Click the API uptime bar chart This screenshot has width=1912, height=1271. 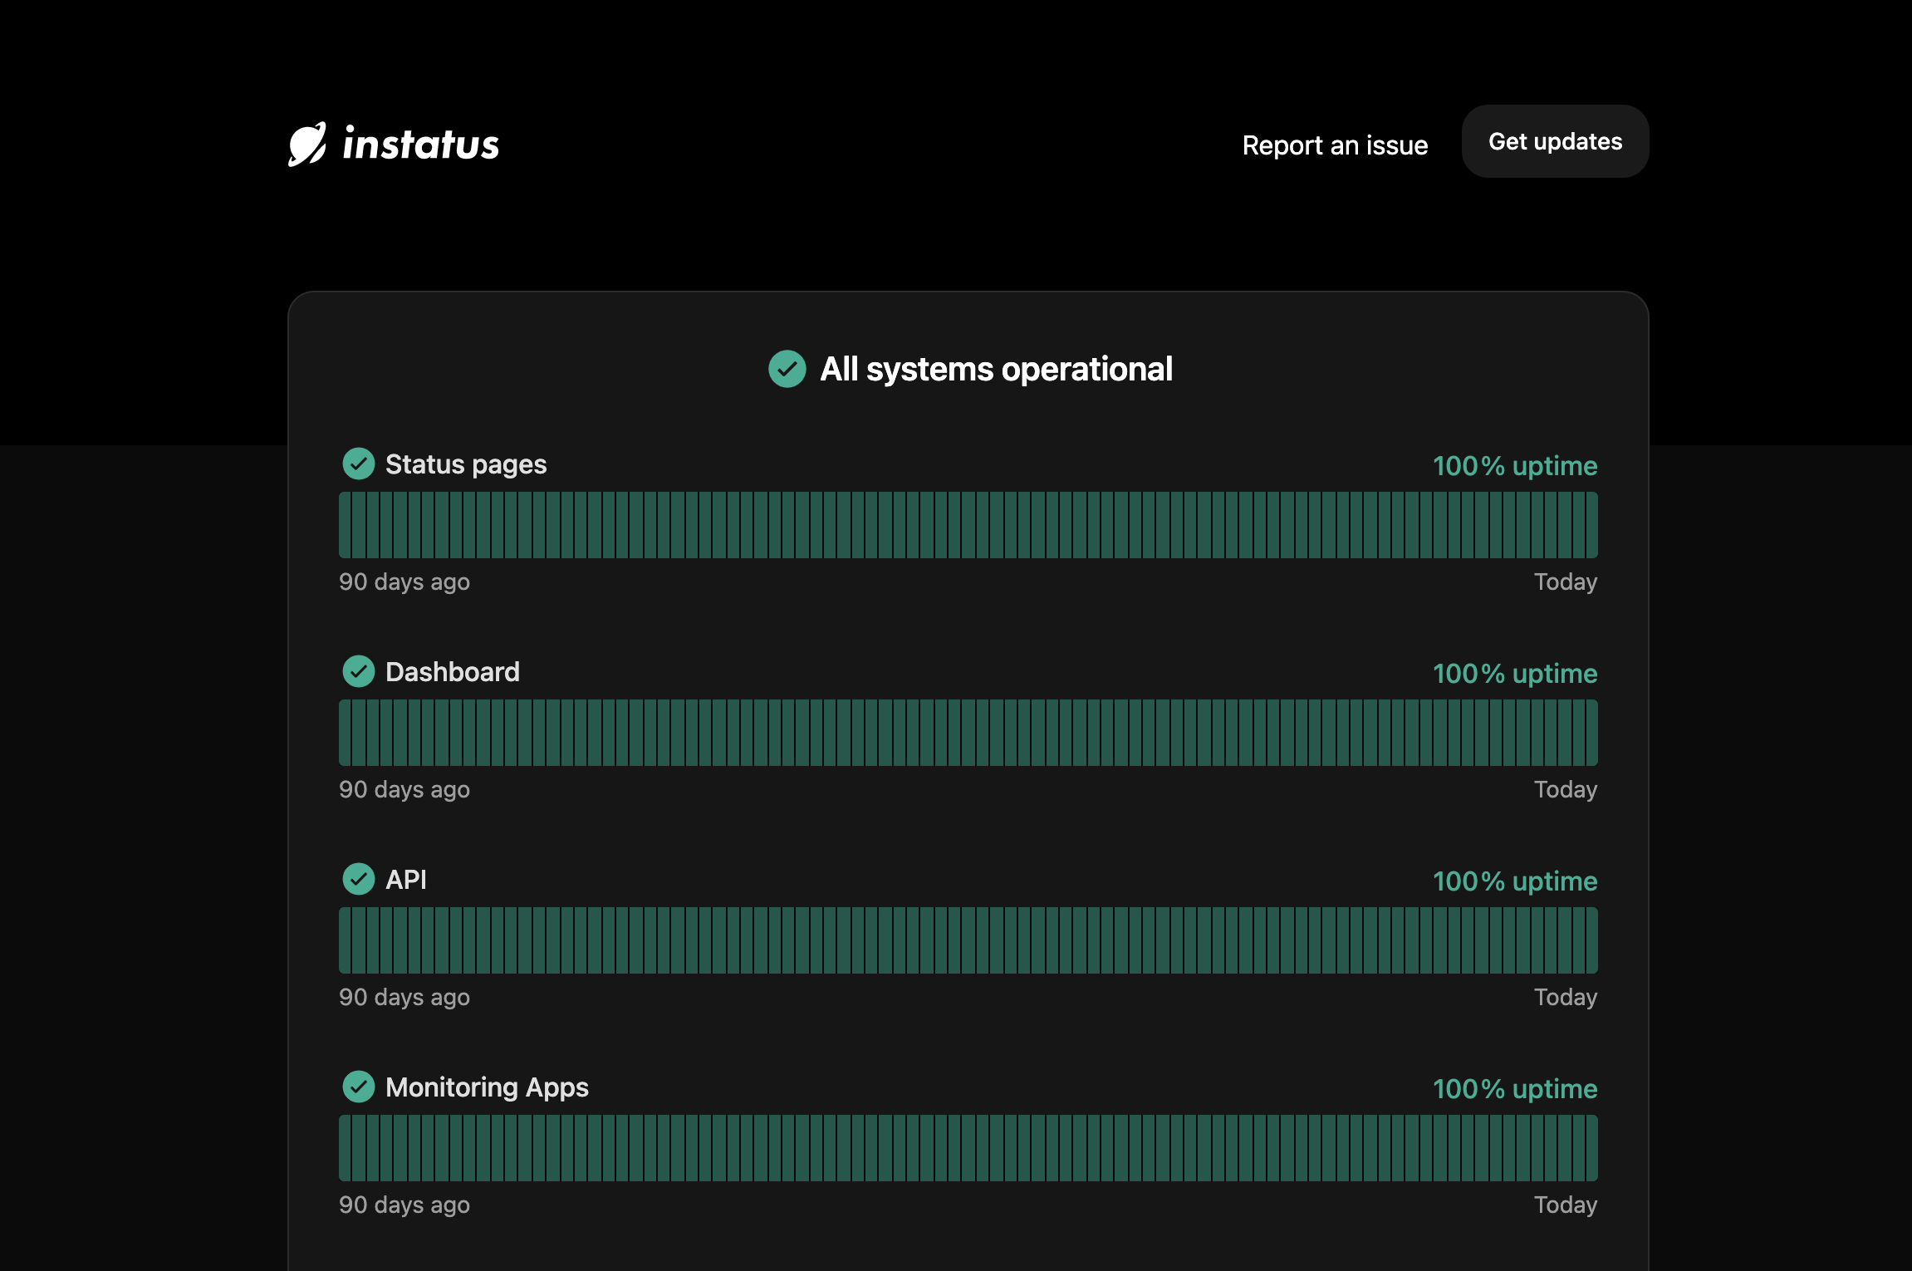point(968,940)
